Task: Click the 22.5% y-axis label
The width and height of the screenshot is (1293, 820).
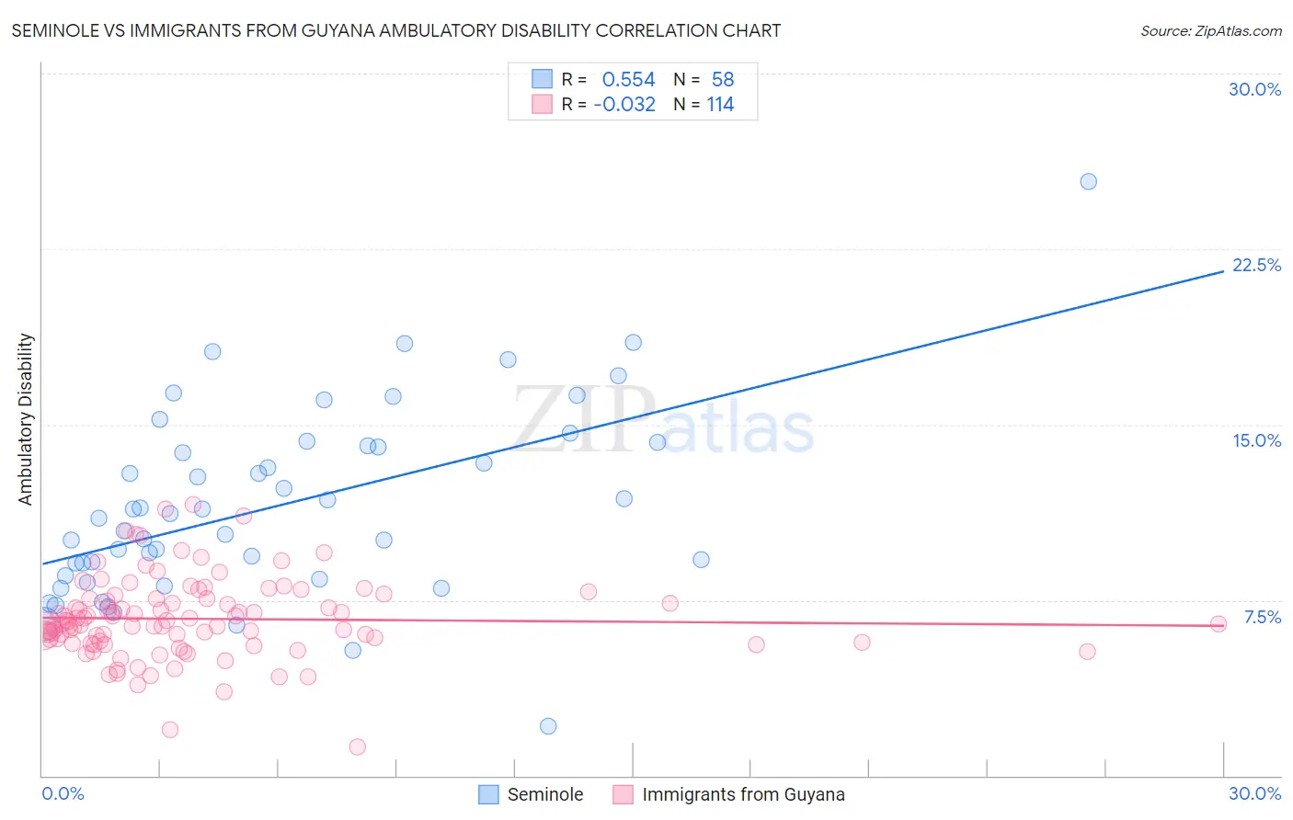Action: click(x=1256, y=265)
